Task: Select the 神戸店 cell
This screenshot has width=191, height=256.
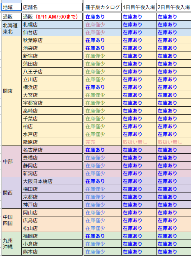Action: [52, 205]
